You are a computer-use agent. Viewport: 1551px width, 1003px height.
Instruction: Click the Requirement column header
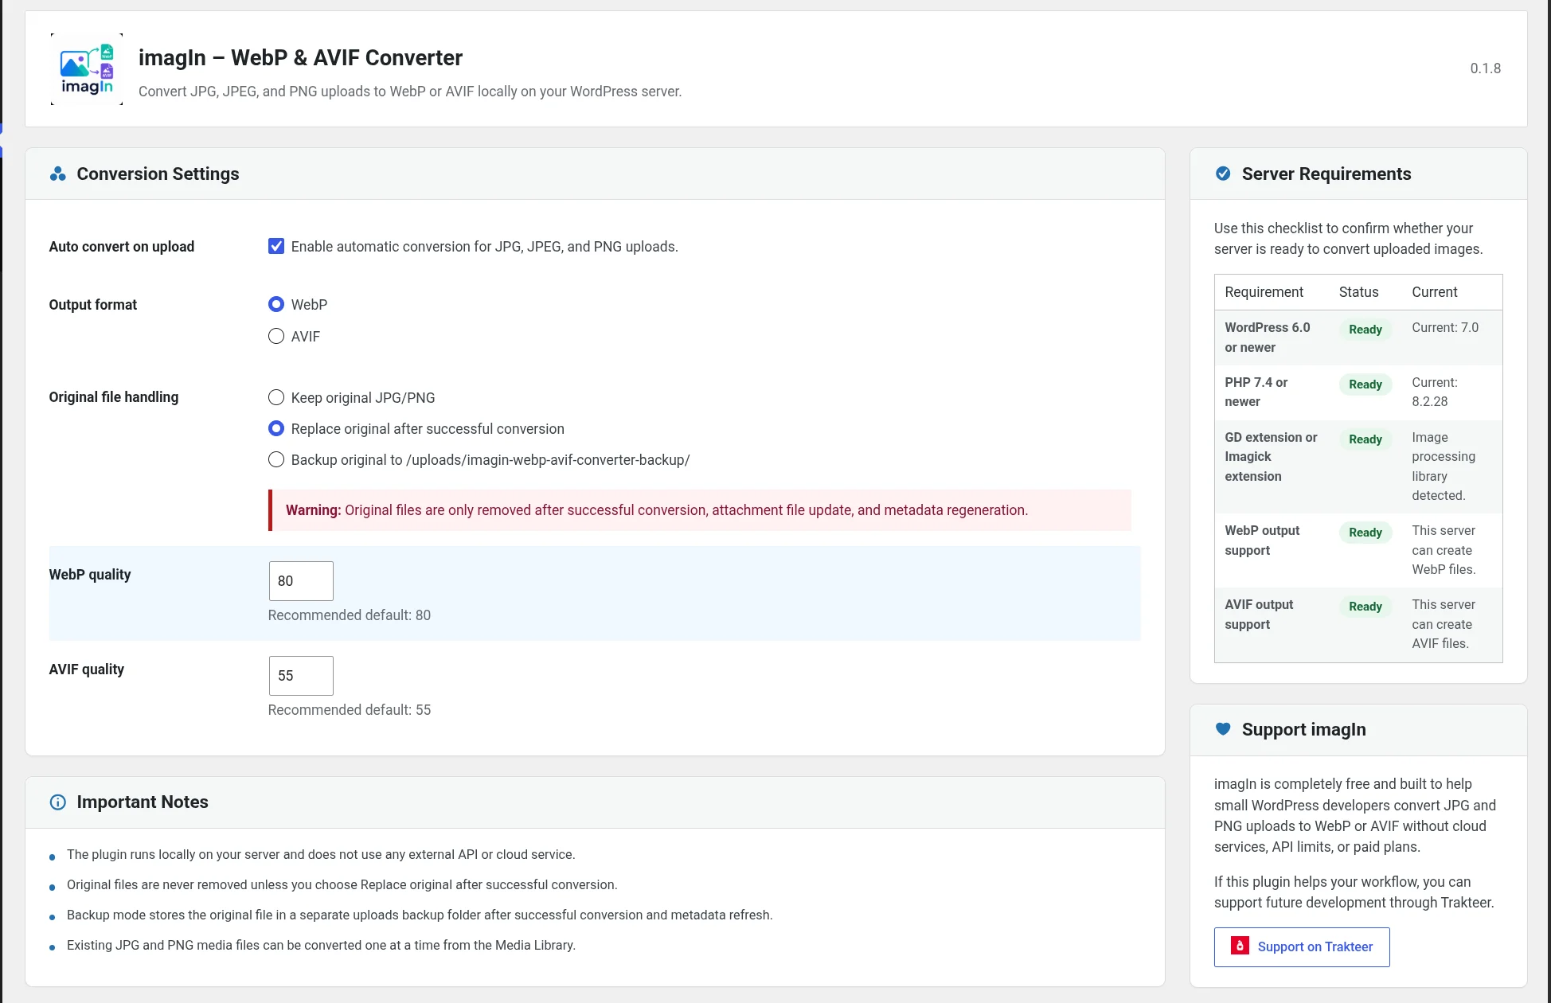pos(1264,292)
